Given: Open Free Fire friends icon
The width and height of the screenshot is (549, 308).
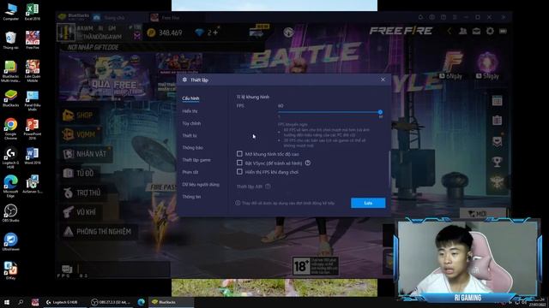Looking at the screenshot, I should (x=463, y=31).
